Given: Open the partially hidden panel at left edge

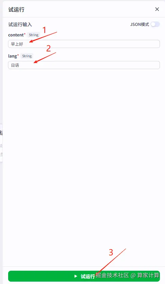Looking at the screenshot, I should 1,143.
